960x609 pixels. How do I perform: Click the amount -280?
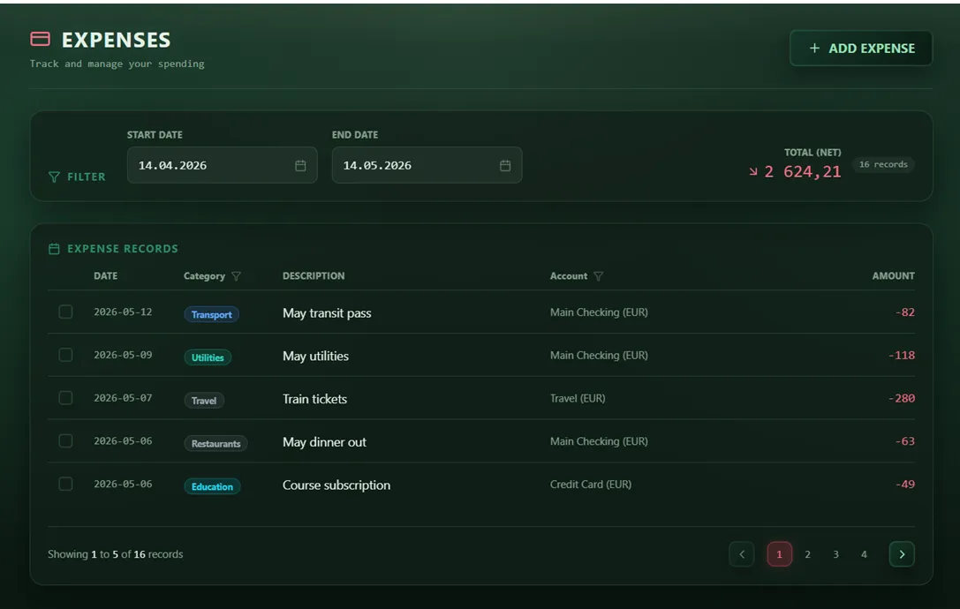[901, 398]
